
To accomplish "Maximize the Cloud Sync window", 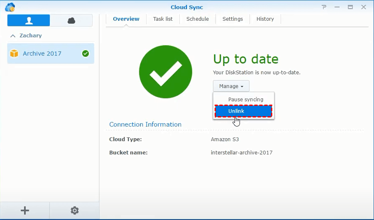I will 350,7.
